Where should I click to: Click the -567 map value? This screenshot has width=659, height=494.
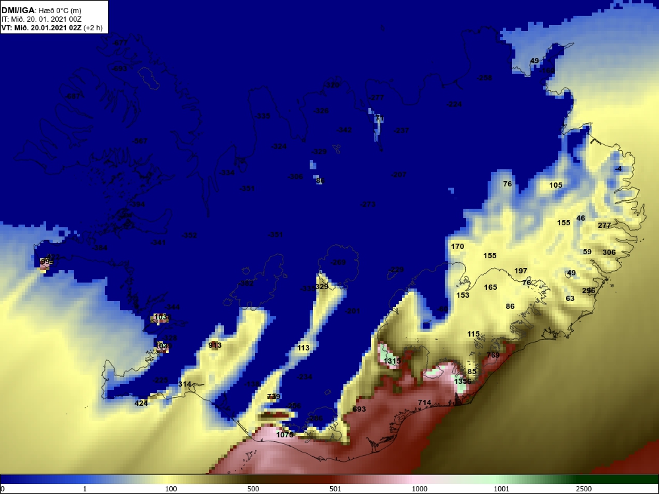tap(140, 141)
